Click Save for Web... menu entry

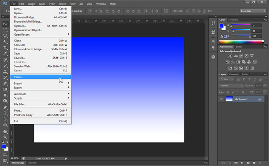click(x=23, y=66)
